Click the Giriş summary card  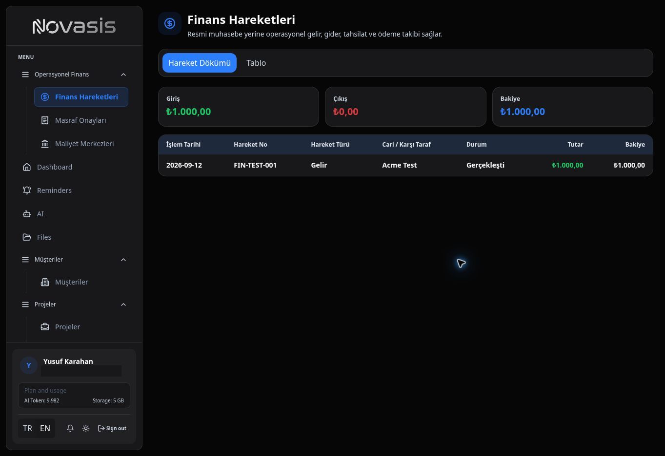239,107
